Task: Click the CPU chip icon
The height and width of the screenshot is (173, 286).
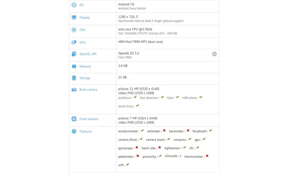Action: click(x=74, y=30)
